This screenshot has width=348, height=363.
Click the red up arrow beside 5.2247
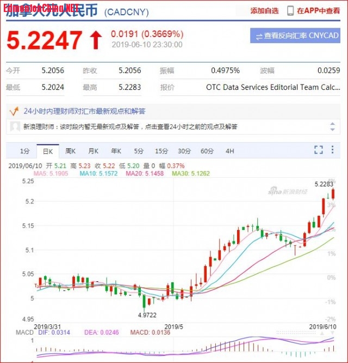96,40
